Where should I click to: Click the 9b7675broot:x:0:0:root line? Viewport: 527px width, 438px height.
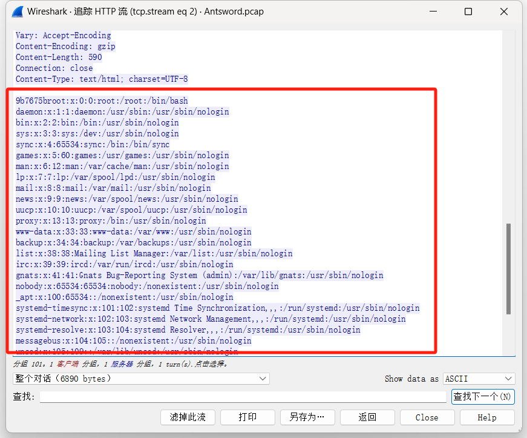pyautogui.click(x=102, y=101)
